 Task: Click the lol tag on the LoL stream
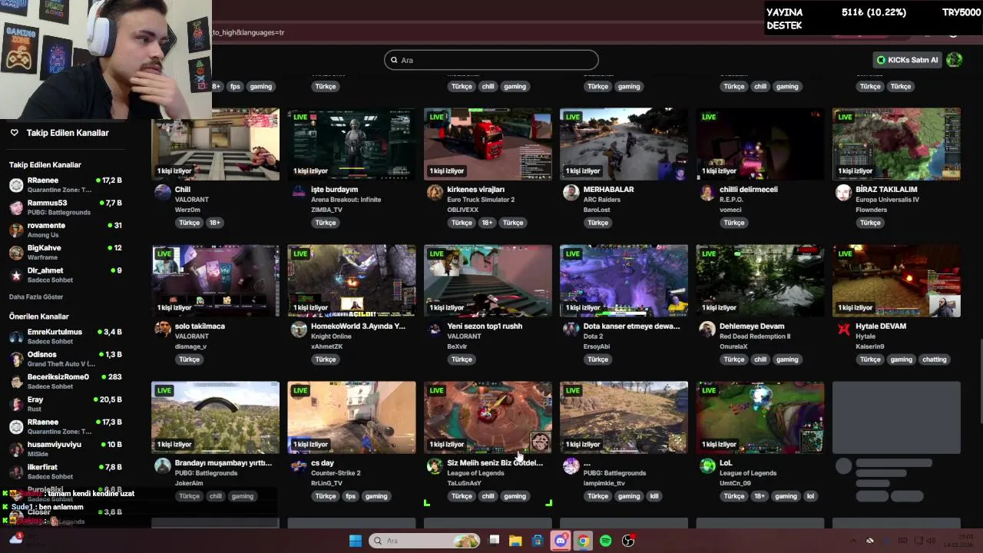point(810,496)
